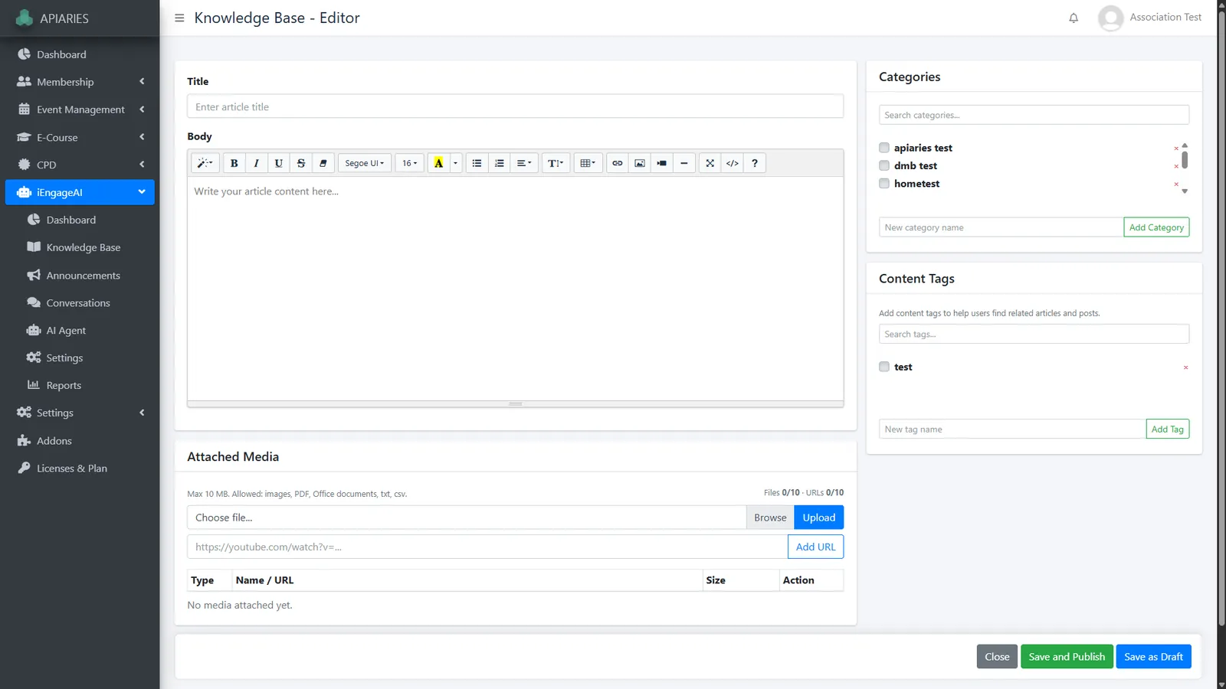1226x689 pixels.
Task: Check the apiaries test category
Action: click(x=884, y=148)
